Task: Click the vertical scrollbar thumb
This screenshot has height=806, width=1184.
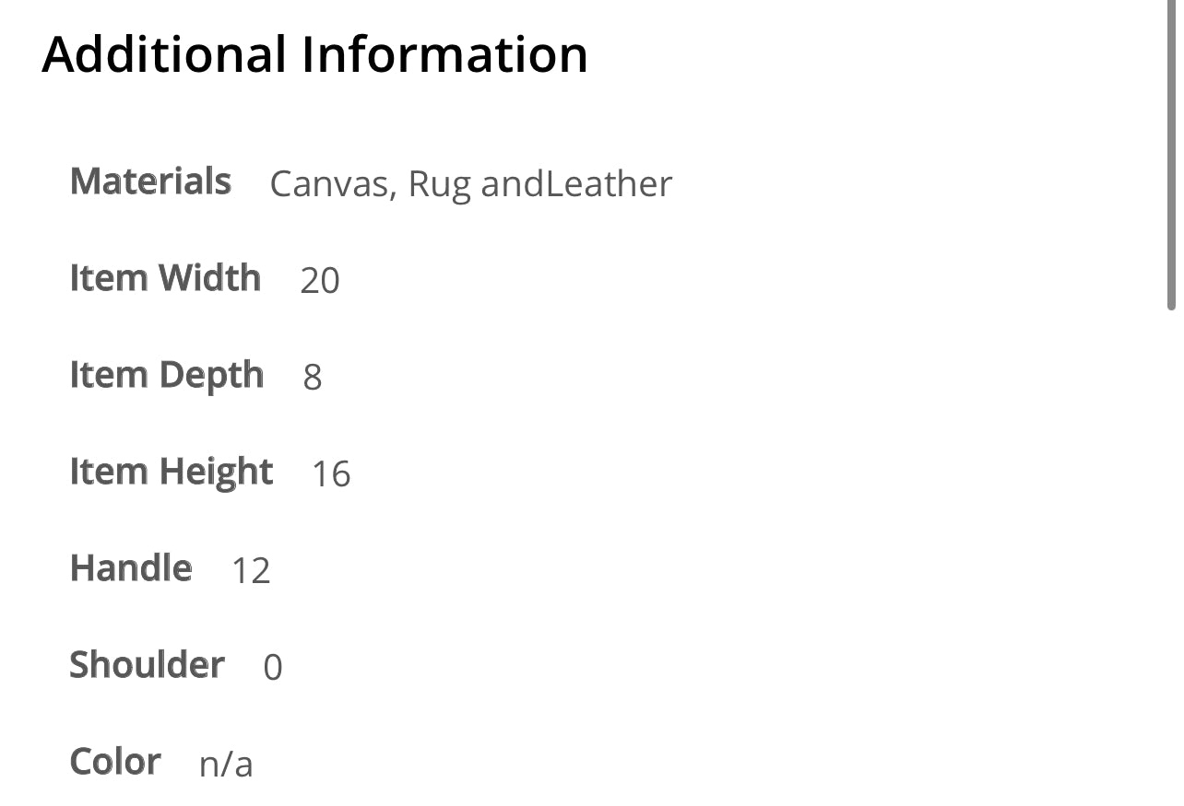Action: [1171, 157]
